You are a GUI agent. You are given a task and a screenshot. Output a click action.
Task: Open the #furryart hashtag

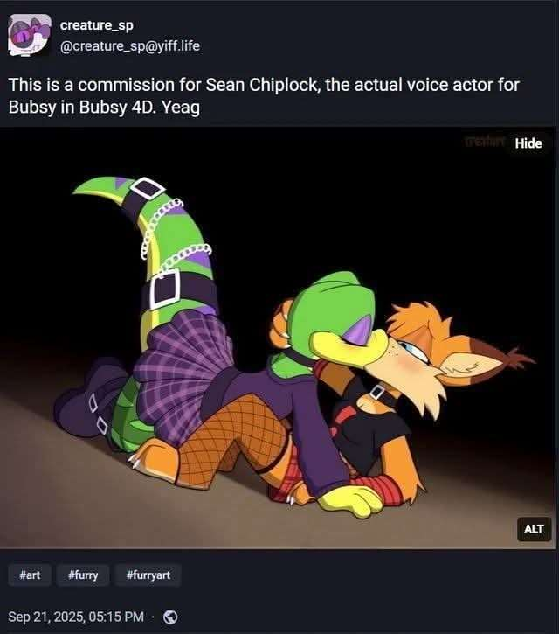148,575
